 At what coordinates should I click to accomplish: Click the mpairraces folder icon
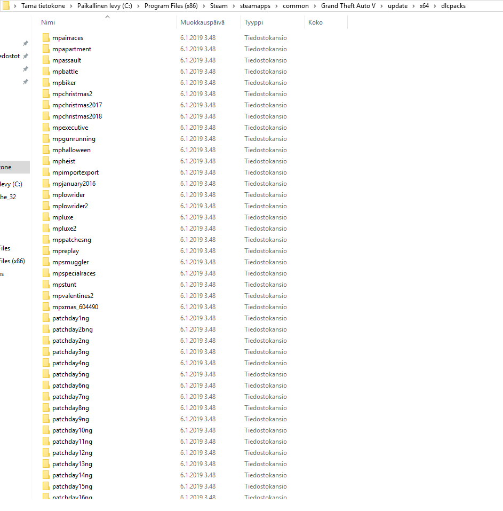point(46,37)
